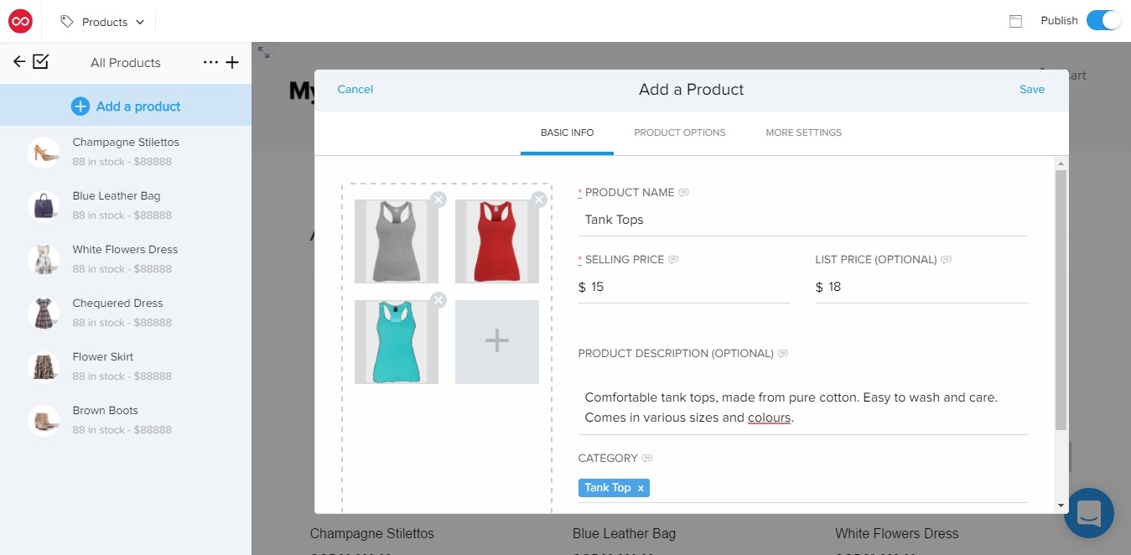Screen dimensions: 1131x555
Task: Click the Product Name field with Tank Tops
Action: [803, 220]
